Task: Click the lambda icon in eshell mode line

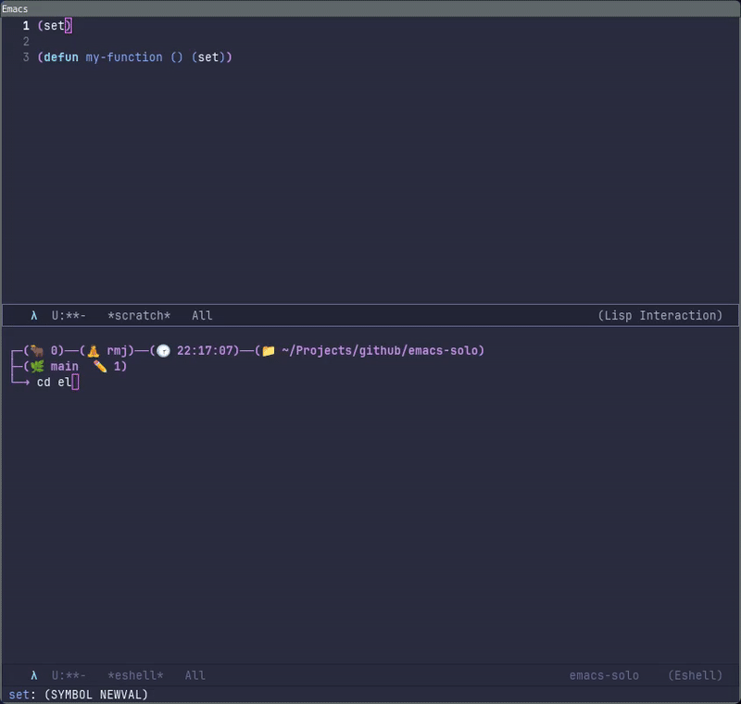Action: pyautogui.click(x=34, y=675)
